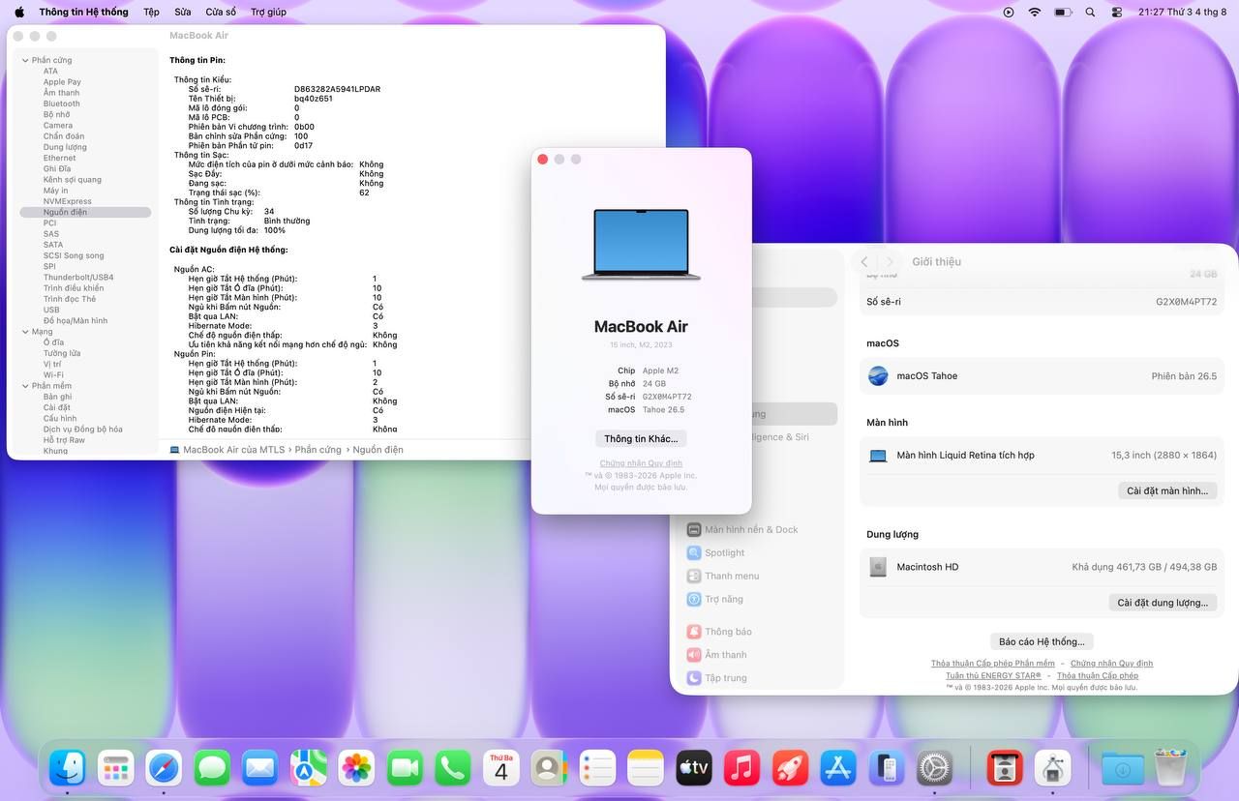
Task: Click the Thông tin Khác... button
Action: (x=641, y=438)
